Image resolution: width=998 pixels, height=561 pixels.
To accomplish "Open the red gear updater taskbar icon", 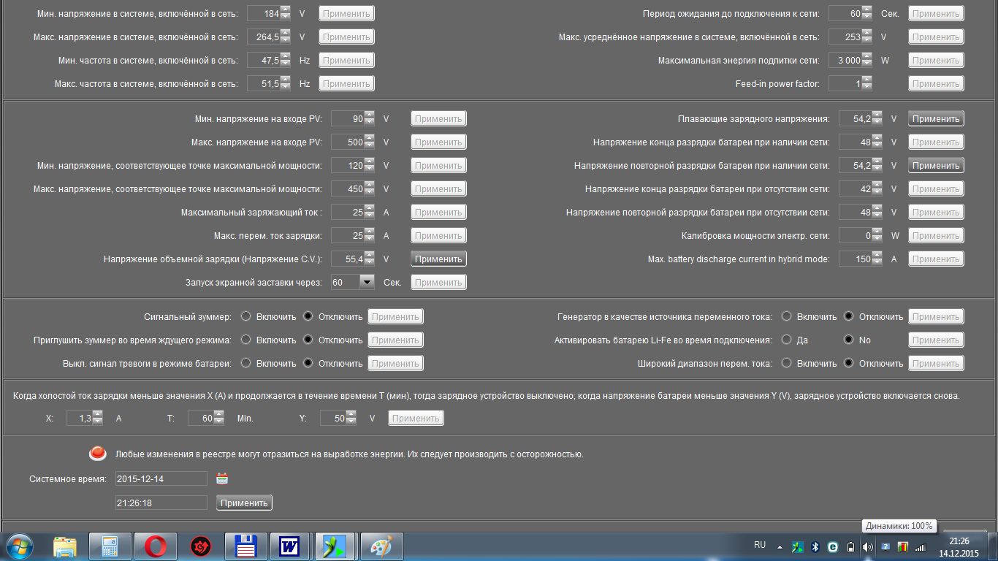I will point(201,546).
